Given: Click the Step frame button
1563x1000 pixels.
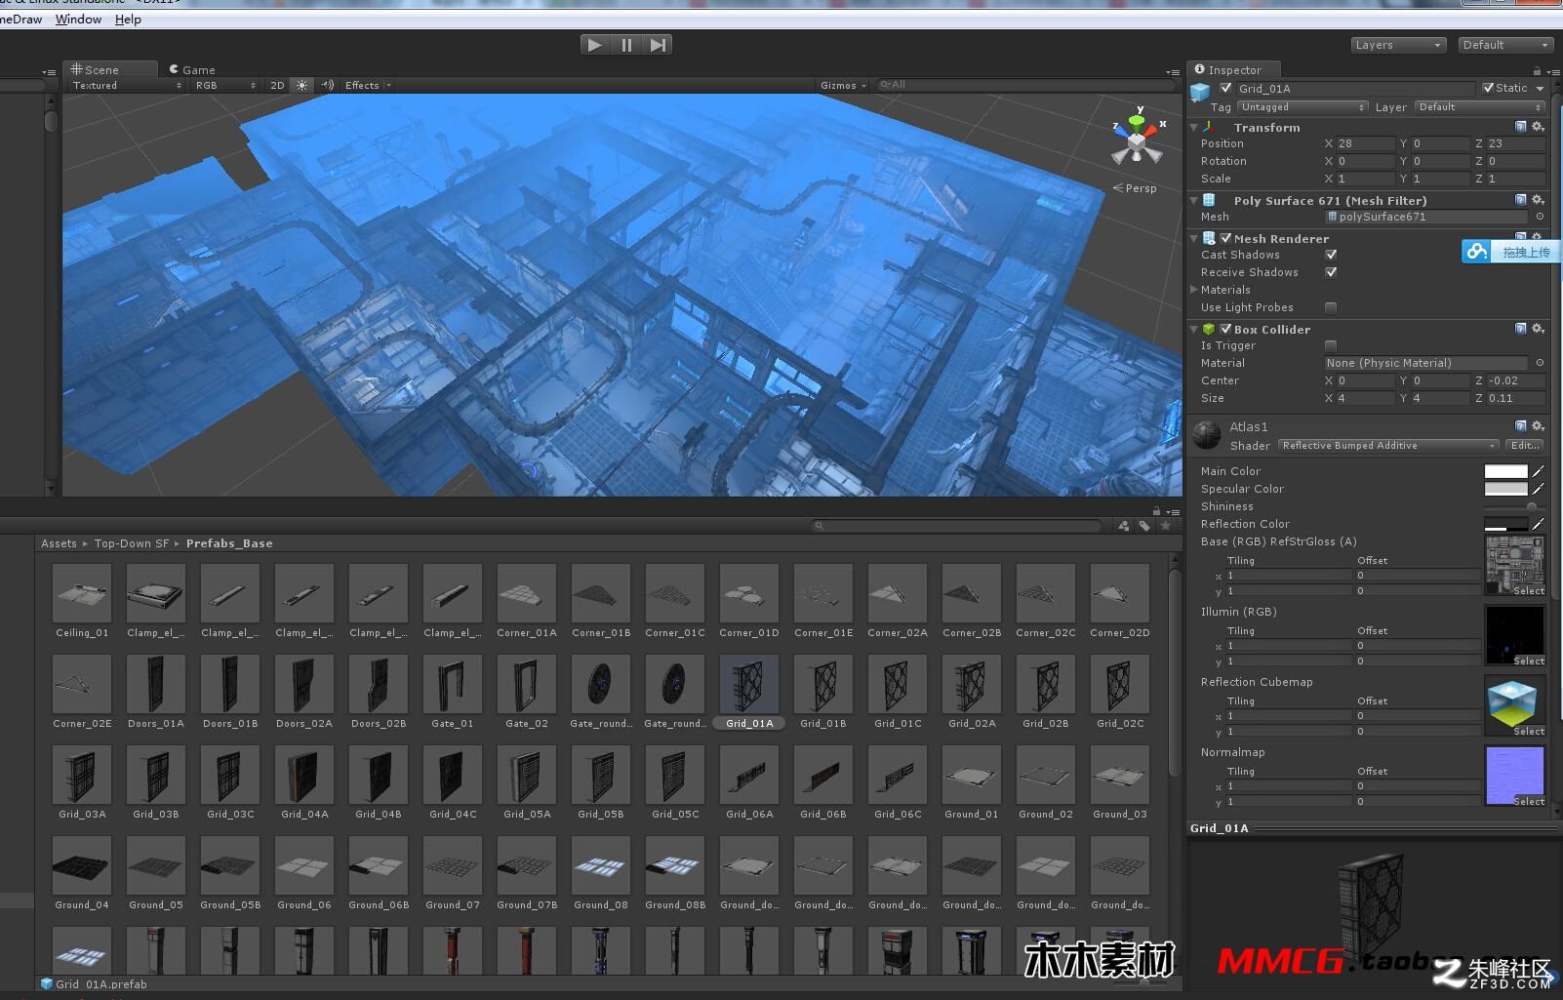Looking at the screenshot, I should tap(658, 45).
